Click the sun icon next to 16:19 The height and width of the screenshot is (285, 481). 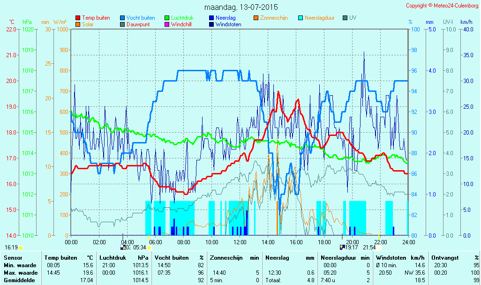point(21,247)
